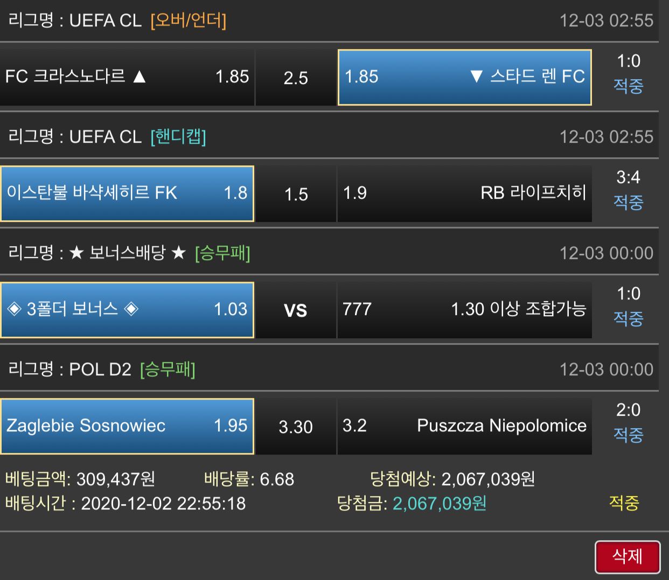Select RB 라이프치히 at 1.9 odds

click(x=464, y=193)
